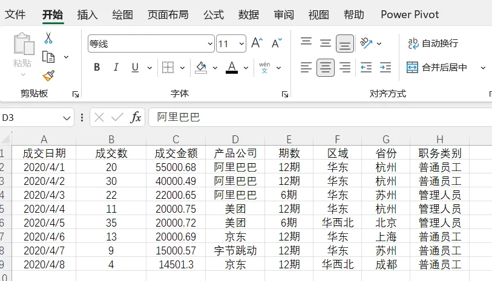Click the 自动换行 wrap text button
This screenshot has height=281, width=492.
(x=433, y=44)
